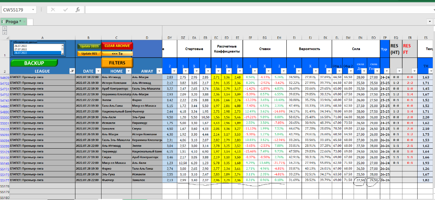Collapse rows with outline level 1 button
This screenshot has width=435, height=200.
click(5, 28)
